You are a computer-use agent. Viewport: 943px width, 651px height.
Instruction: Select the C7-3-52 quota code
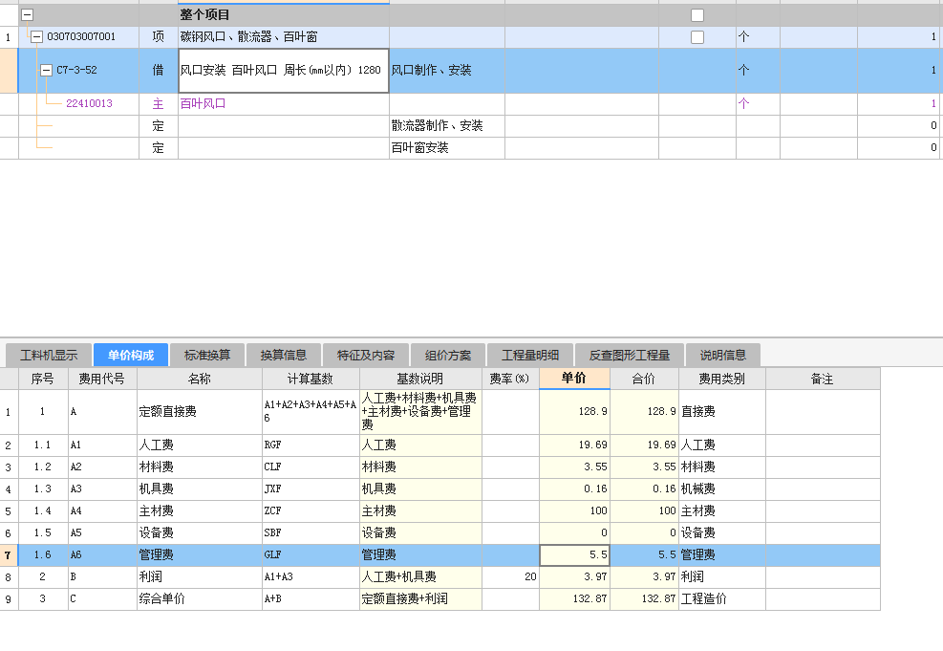76,71
